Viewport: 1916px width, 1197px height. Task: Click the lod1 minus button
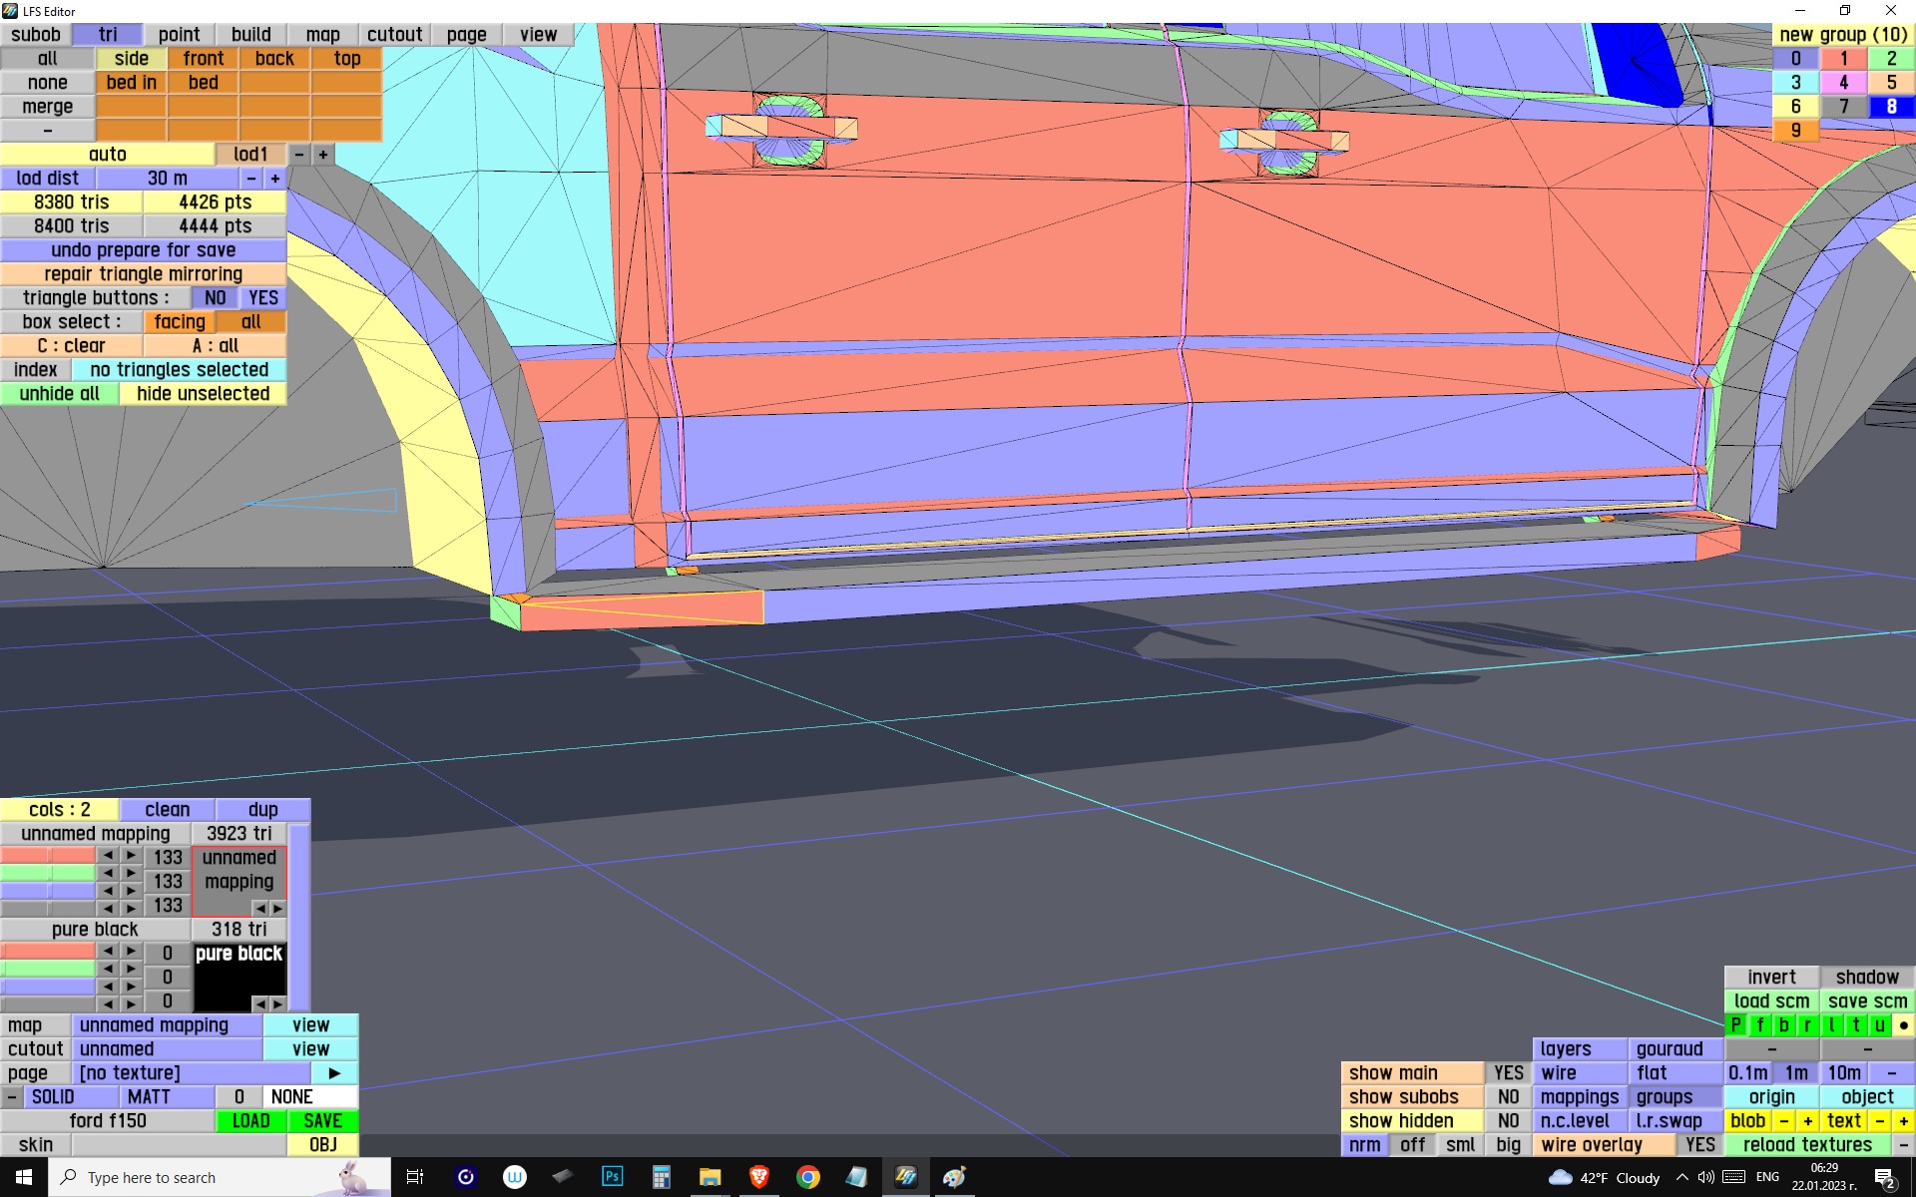click(298, 155)
